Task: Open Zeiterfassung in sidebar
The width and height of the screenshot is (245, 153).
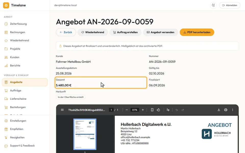Action: [x=25, y=24]
